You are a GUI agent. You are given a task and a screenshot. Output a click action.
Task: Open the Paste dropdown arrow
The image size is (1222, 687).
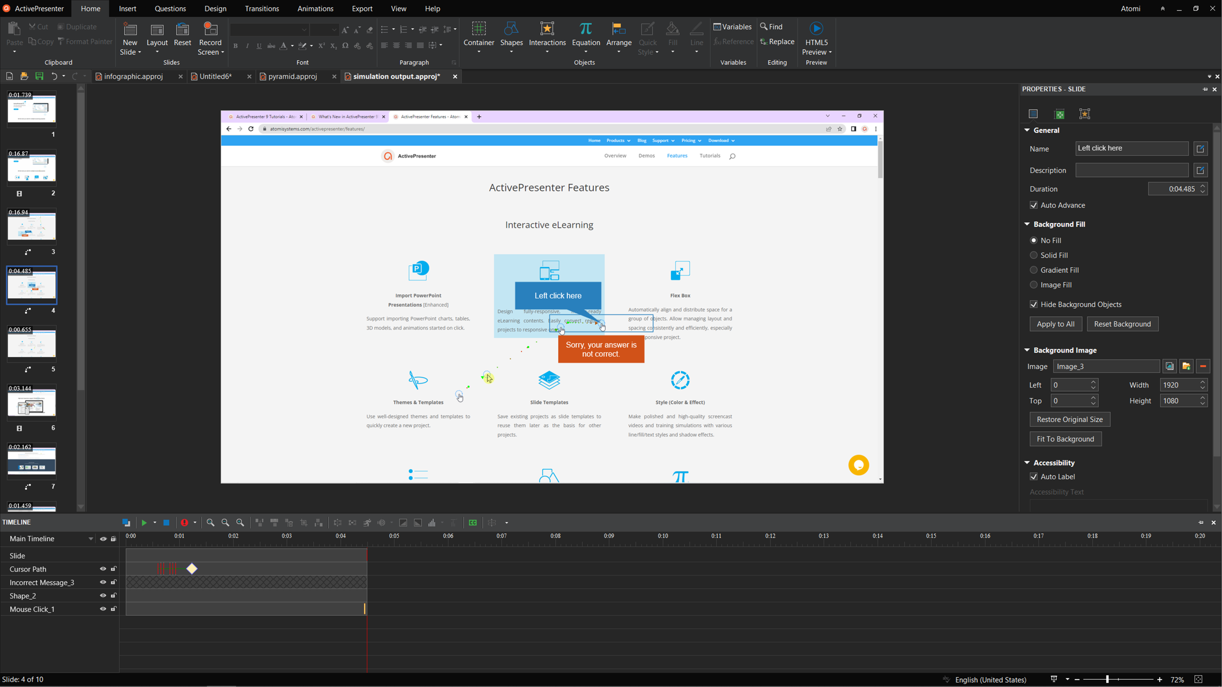pyautogui.click(x=14, y=52)
